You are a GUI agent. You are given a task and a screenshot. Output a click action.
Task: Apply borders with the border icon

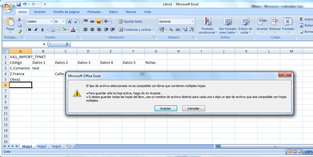click(53, 30)
